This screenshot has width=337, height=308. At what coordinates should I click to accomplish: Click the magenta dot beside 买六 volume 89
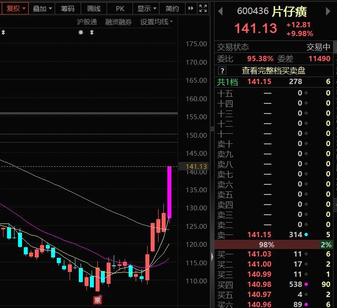(306, 304)
